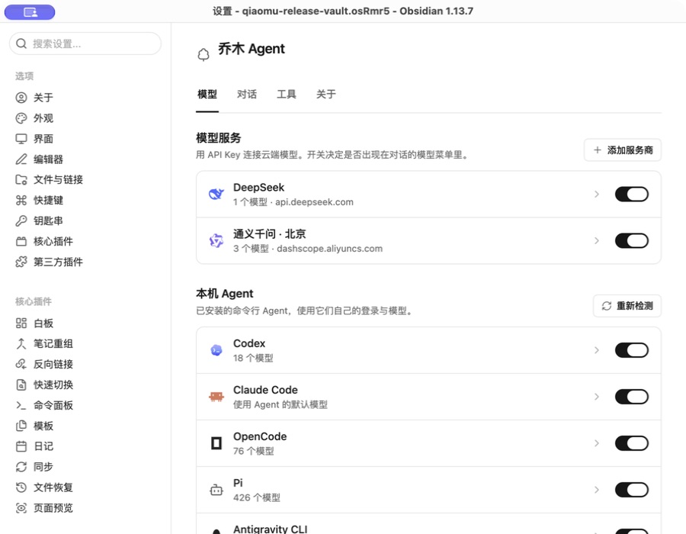Open 命令面板 settings label

click(x=53, y=405)
